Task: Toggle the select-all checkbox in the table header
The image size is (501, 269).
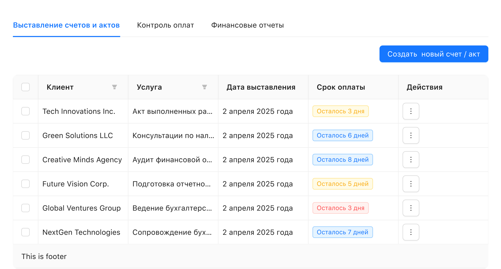Action: (25, 87)
